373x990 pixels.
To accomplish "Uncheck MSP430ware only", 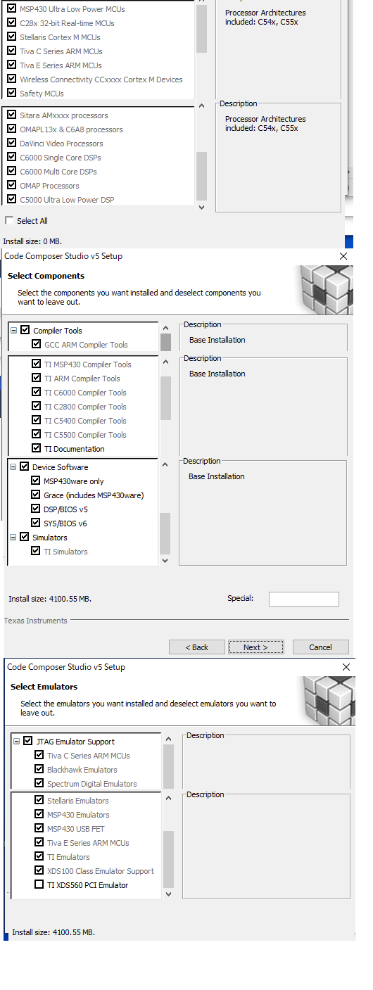I will pos(36,481).
